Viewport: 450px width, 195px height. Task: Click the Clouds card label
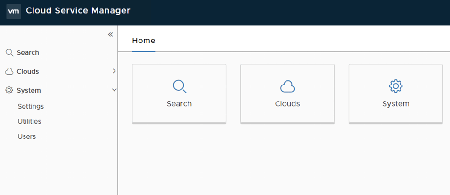[x=287, y=104]
